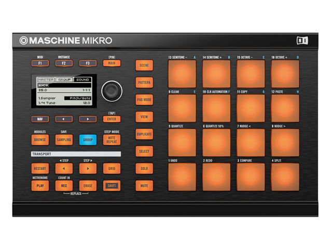
Task: Hit pad 11 COPY
Action: pos(251,108)
